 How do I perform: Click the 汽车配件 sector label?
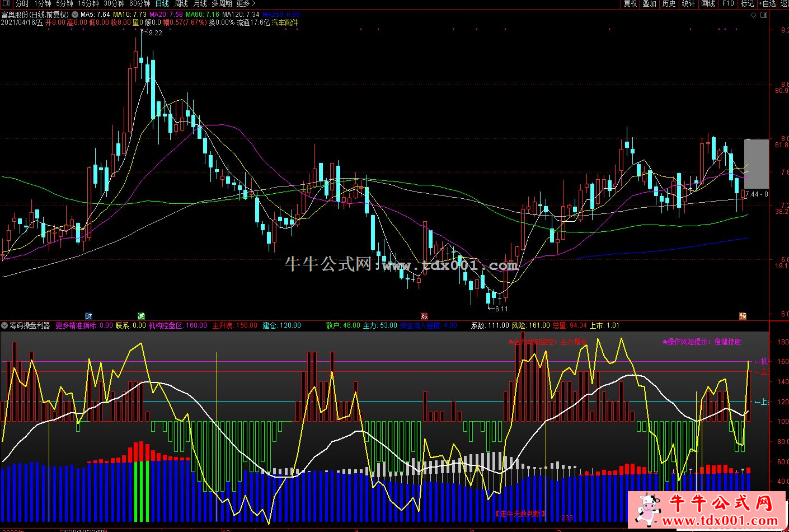pyautogui.click(x=285, y=22)
